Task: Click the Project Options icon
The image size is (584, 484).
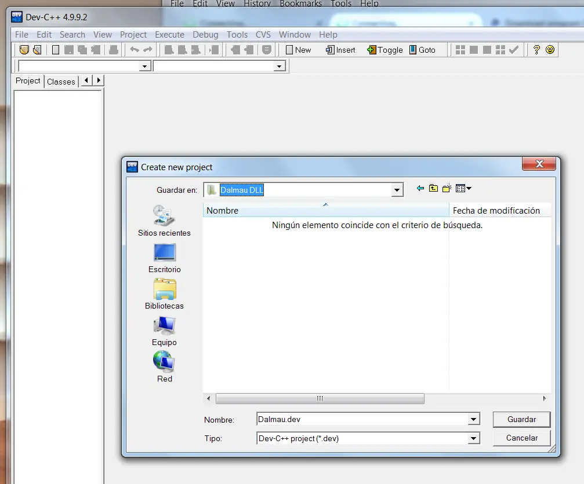Action: [x=266, y=50]
